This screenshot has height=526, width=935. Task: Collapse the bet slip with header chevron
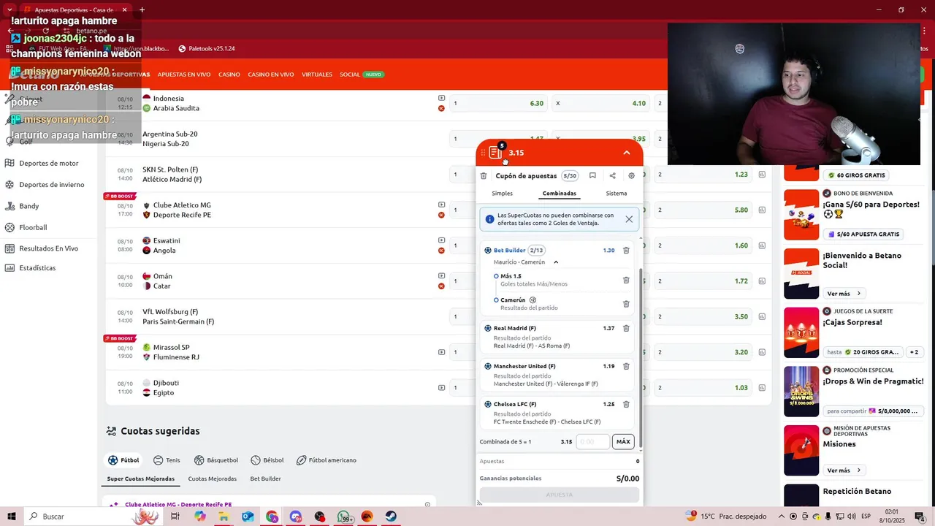[x=627, y=153]
